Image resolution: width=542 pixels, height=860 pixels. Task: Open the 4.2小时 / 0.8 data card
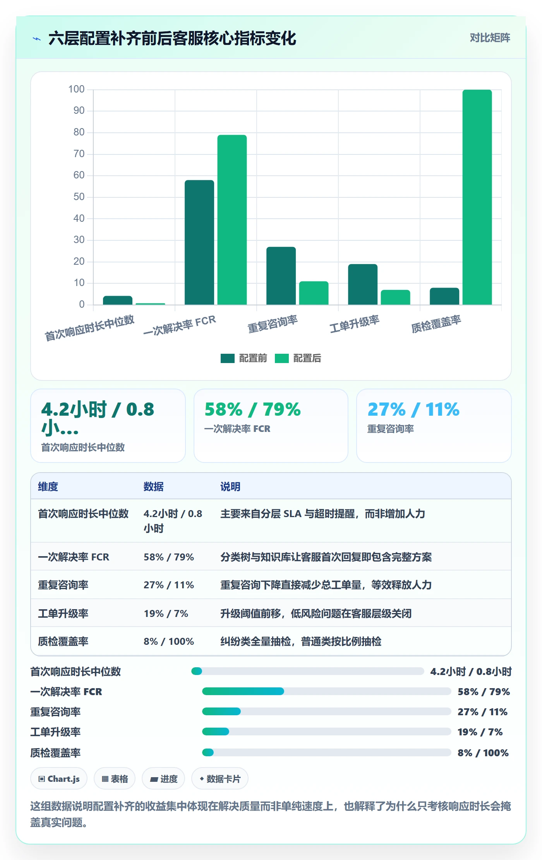108,426
